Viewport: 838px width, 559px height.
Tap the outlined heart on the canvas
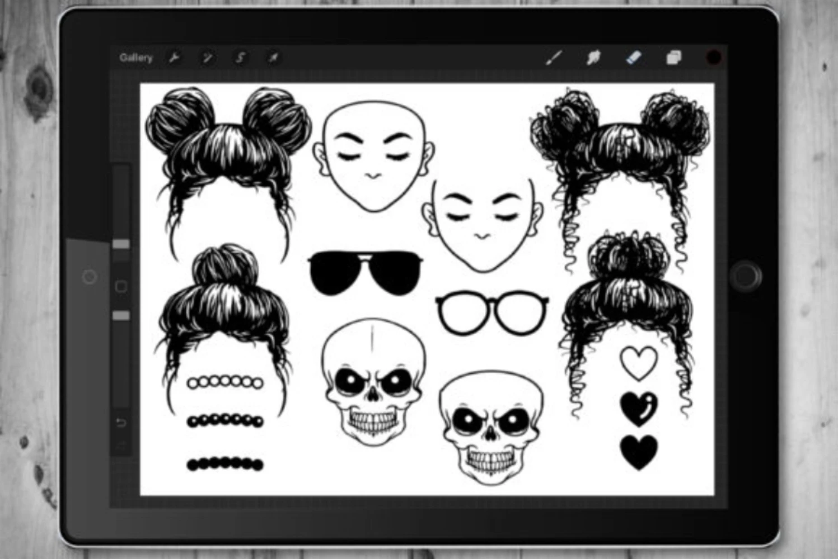point(639,362)
